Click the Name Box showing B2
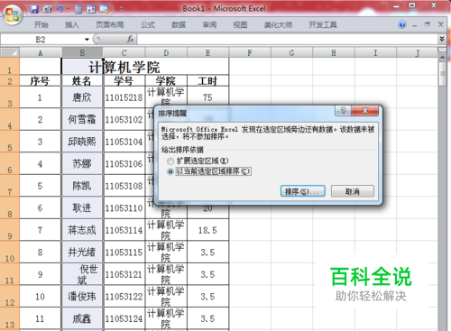Viewport: 451px width, 331px height. [41, 40]
